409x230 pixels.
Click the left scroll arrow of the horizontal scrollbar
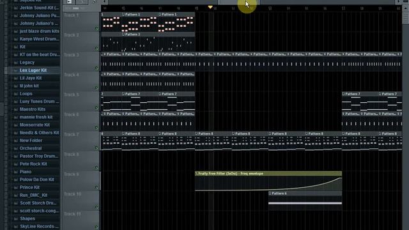click(x=104, y=2)
